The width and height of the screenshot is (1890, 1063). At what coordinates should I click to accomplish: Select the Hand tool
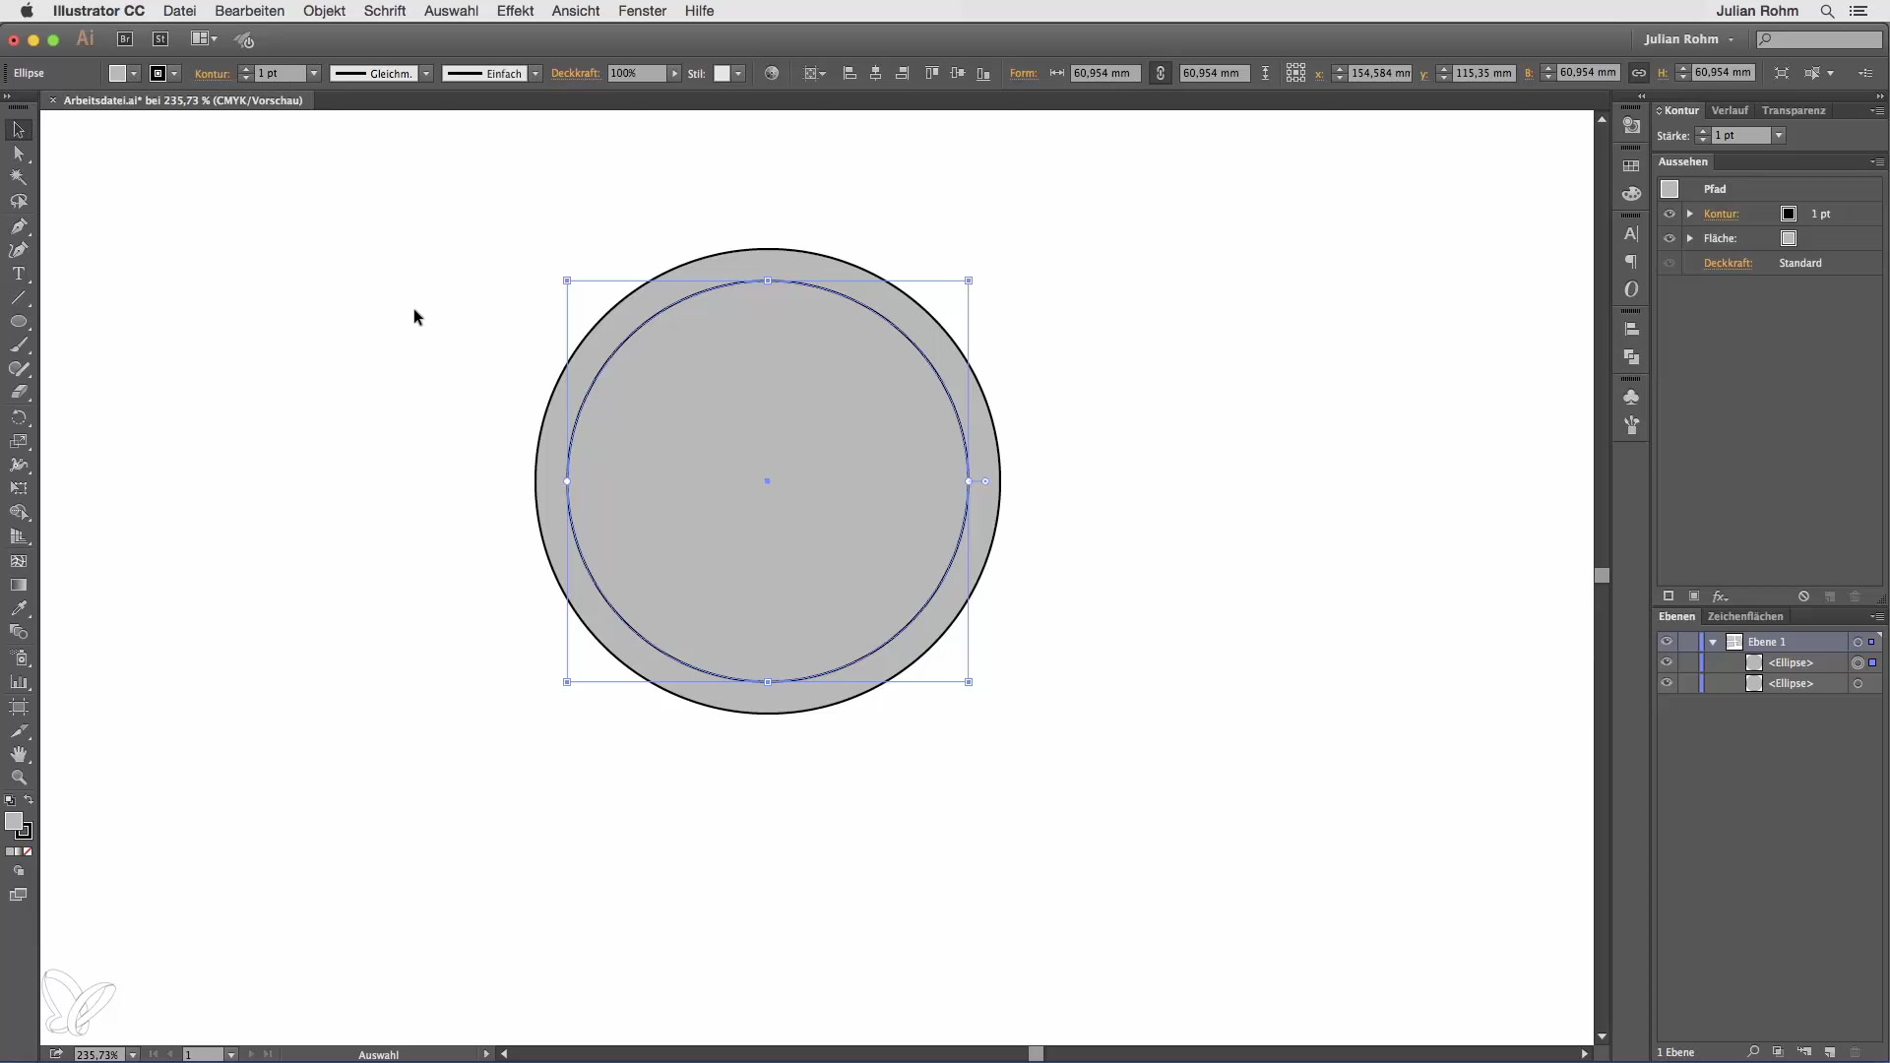click(x=19, y=754)
